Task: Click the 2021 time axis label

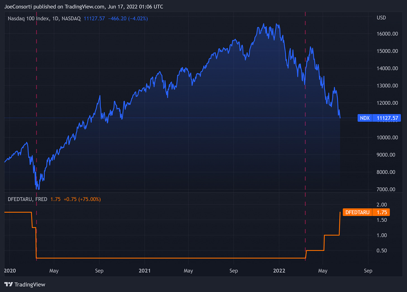Action: 145,271
